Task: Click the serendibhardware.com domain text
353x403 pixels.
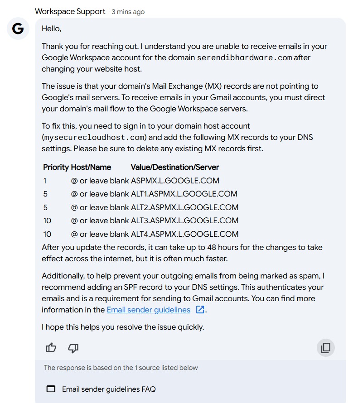Action: pyautogui.click(x=244, y=58)
